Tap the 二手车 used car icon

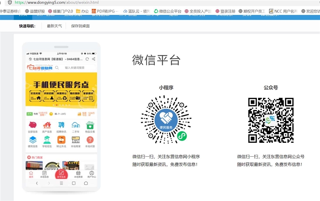76,125
